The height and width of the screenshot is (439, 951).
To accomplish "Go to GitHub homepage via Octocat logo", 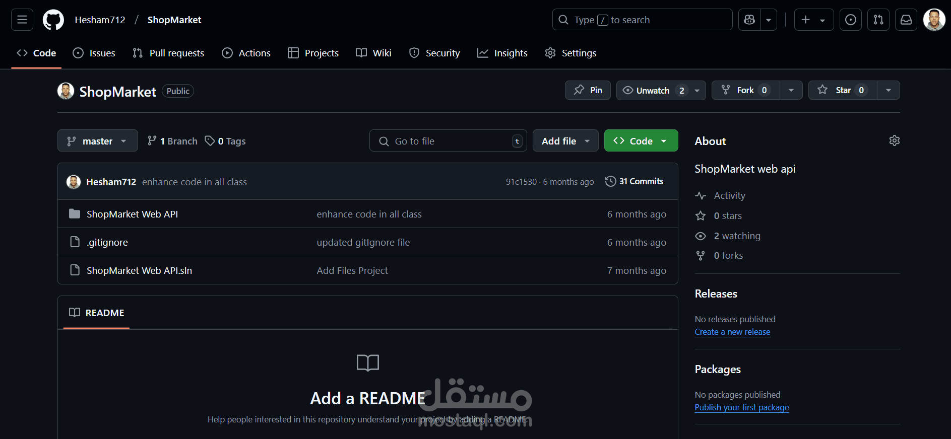I will [53, 20].
